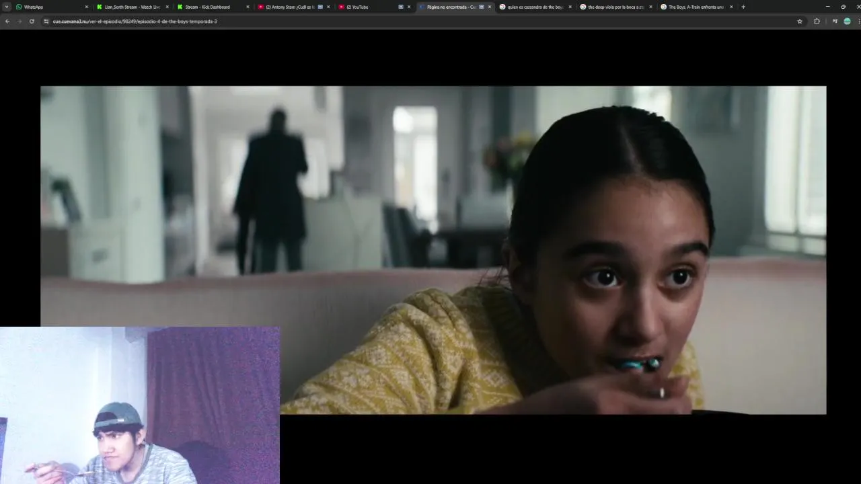Go back to the previous page
Viewport: 861px width, 484px height.
click(x=7, y=21)
